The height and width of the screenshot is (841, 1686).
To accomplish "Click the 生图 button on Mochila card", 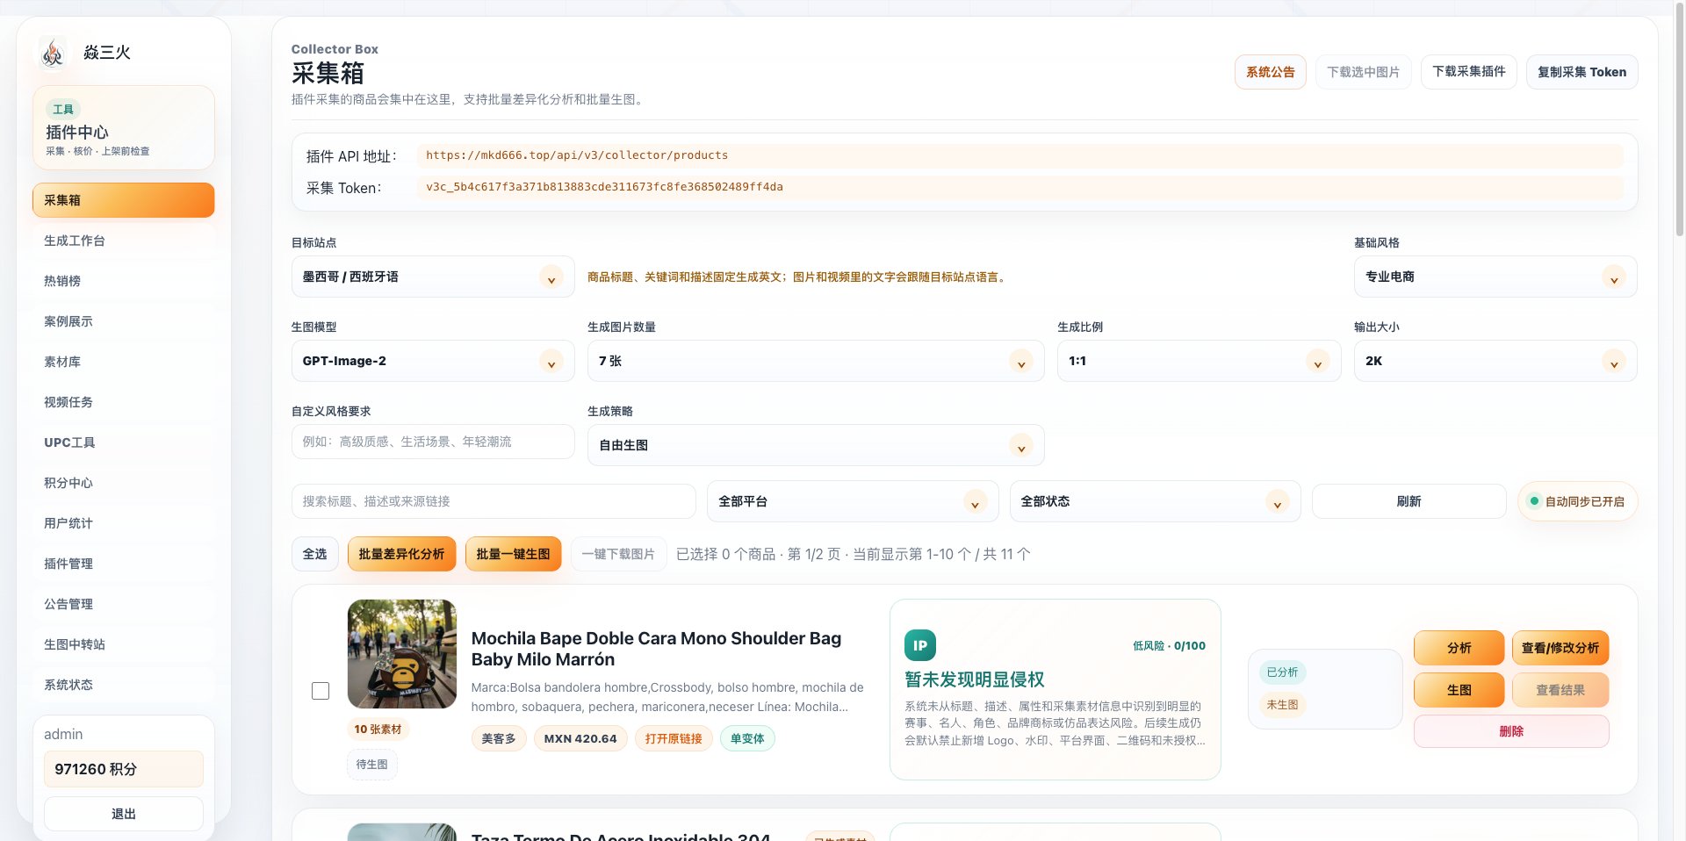I will click(x=1459, y=690).
